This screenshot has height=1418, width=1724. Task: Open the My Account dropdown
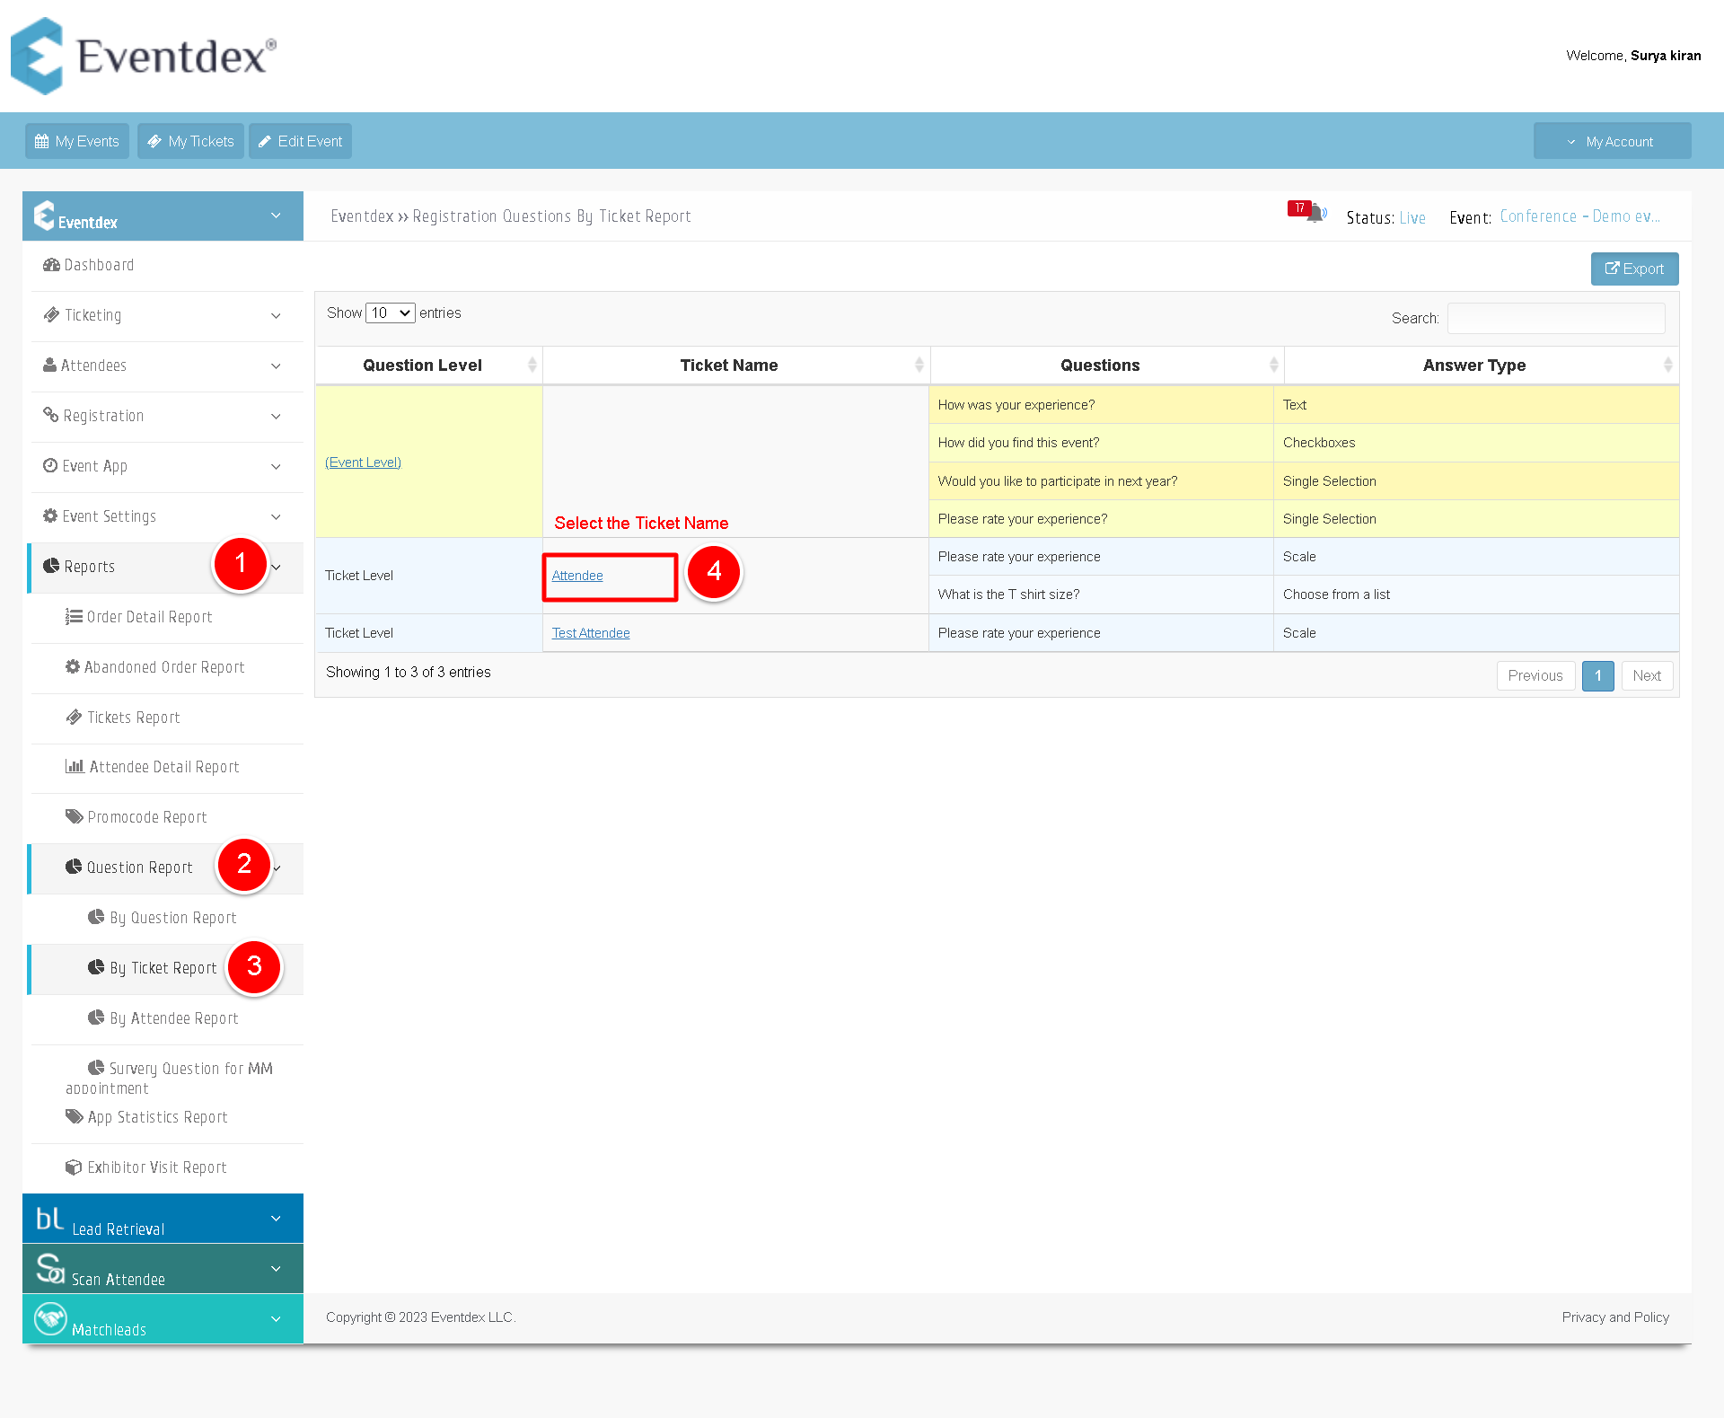pyautogui.click(x=1612, y=141)
